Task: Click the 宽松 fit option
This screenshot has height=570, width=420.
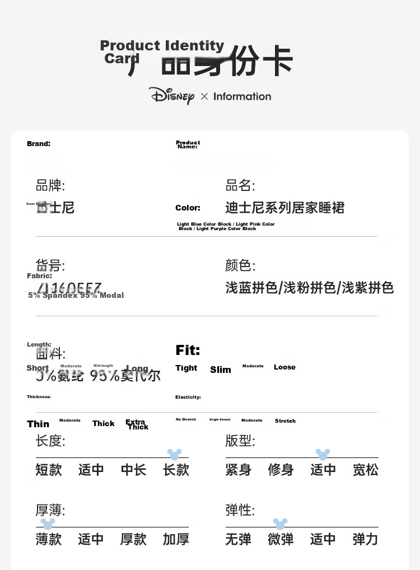Action: (x=366, y=470)
